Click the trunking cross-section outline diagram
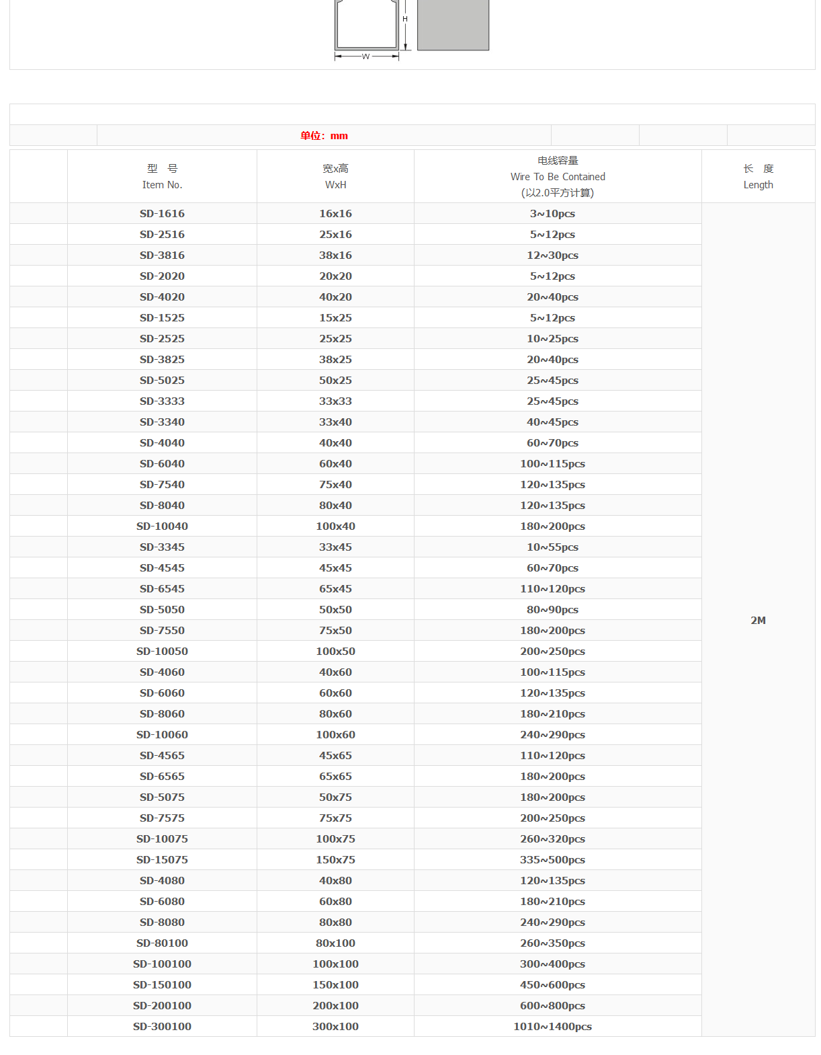Image resolution: width=821 pixels, height=1055 pixels. point(366,25)
